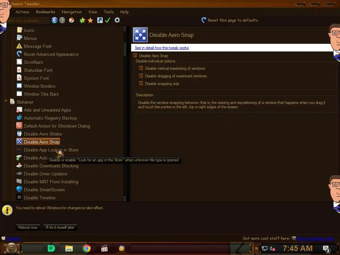Viewport: 340px width, 255px height.
Task: Open the media player clapperboard taskbar icon
Action: [x=104, y=248]
